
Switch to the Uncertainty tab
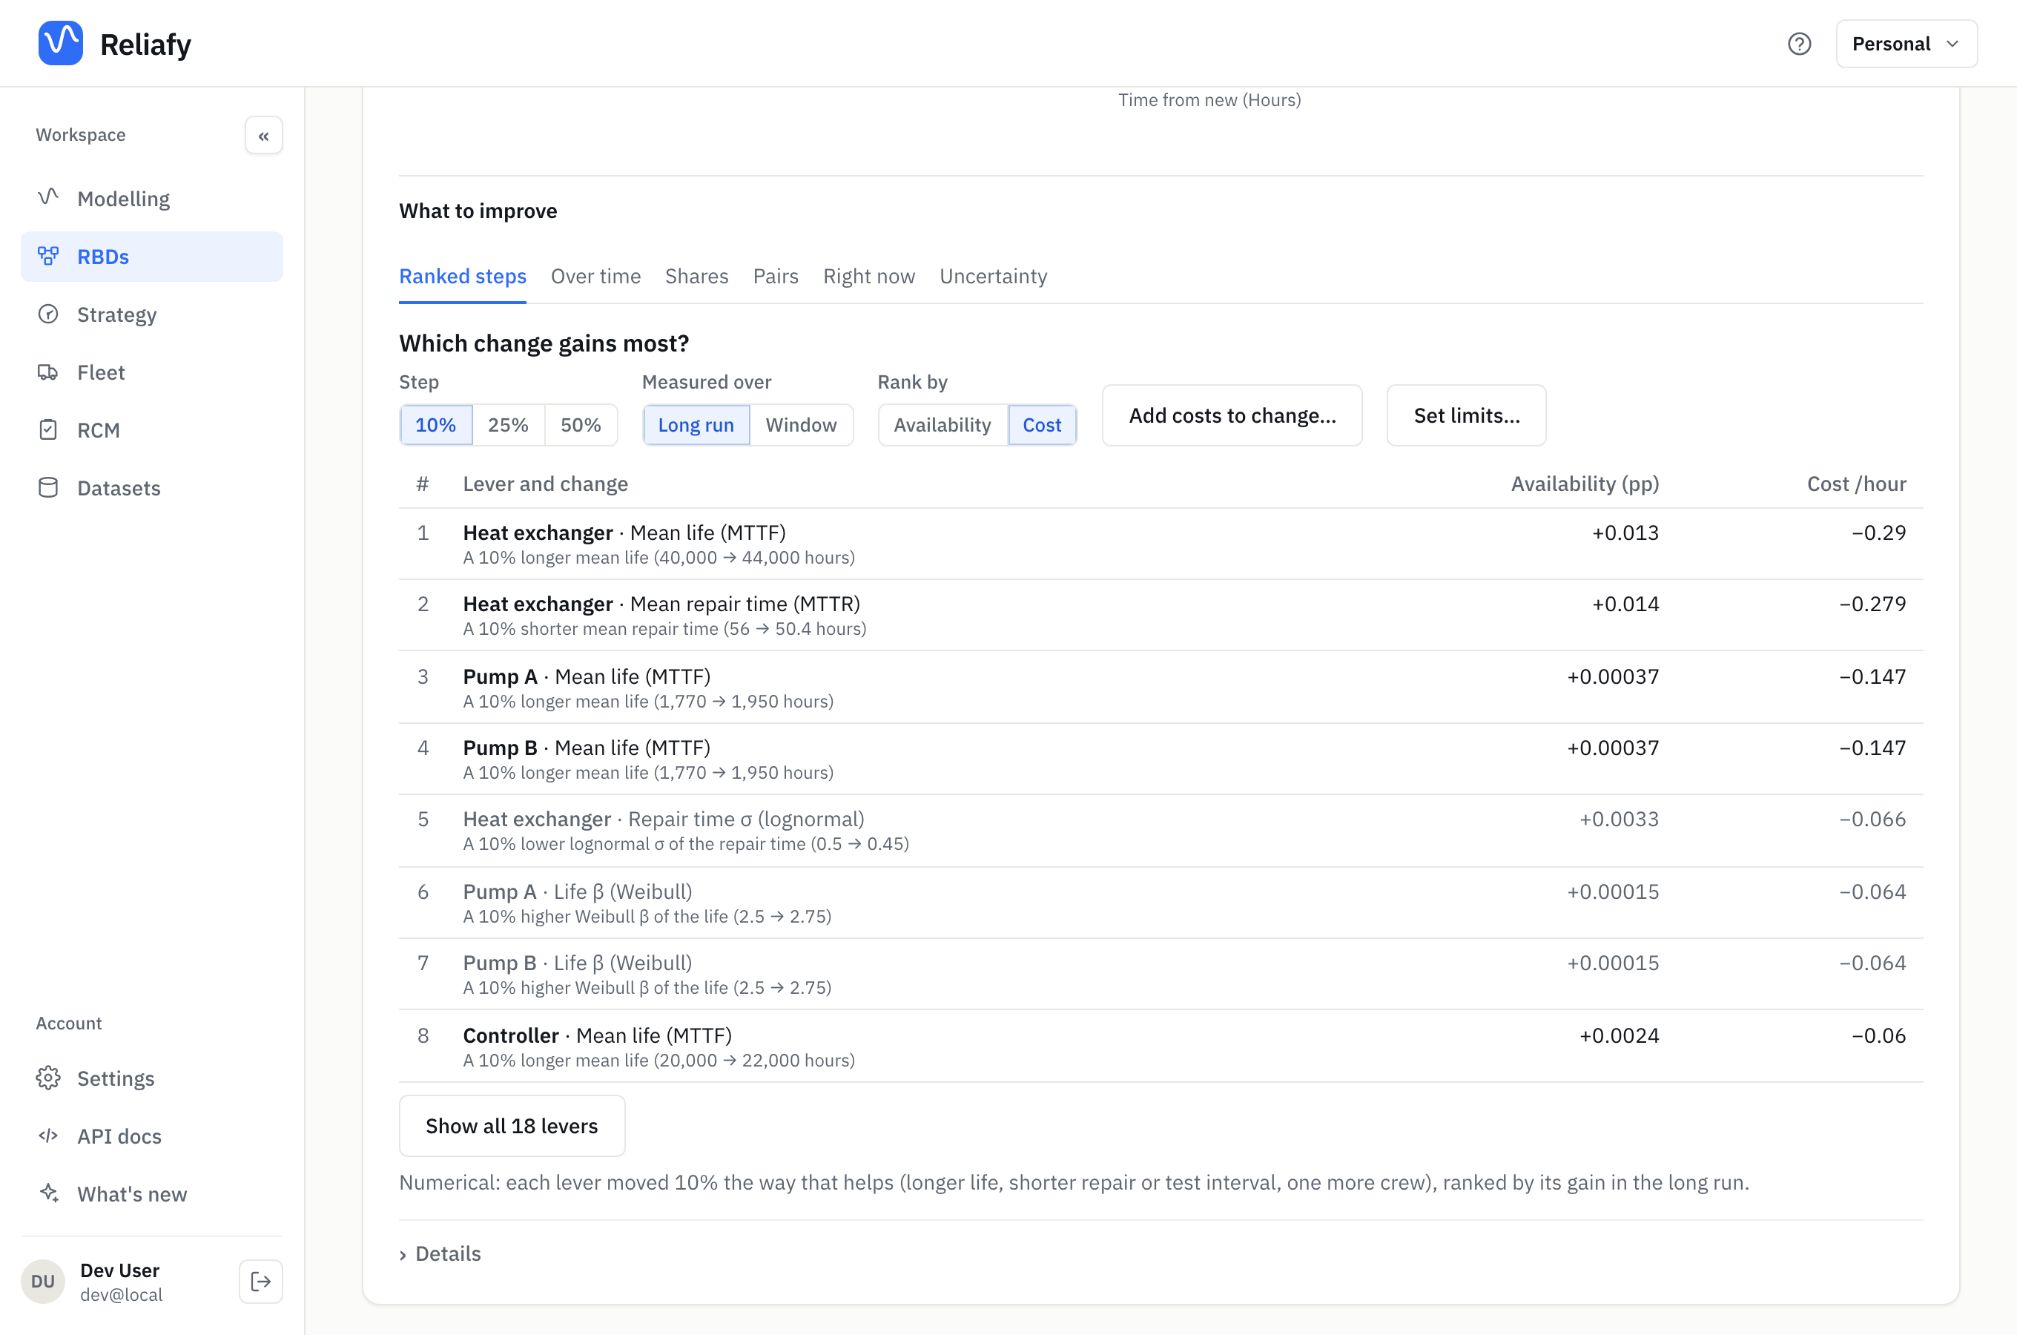(993, 276)
